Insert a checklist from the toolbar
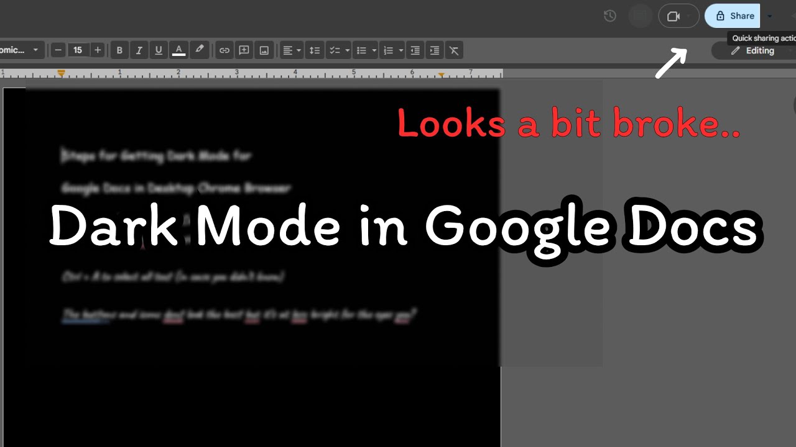Image resolution: width=796 pixels, height=447 pixels. [x=335, y=50]
